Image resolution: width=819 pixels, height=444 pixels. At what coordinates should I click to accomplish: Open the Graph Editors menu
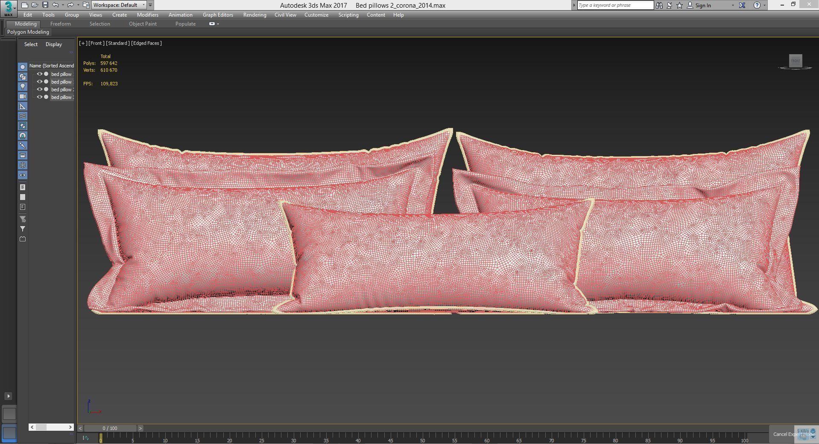[218, 15]
